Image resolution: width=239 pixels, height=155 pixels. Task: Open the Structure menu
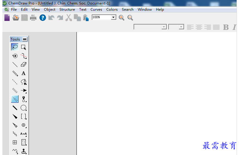(x=67, y=10)
